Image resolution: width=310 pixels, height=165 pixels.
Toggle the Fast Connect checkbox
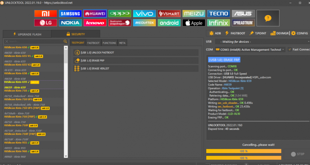pos(290,49)
